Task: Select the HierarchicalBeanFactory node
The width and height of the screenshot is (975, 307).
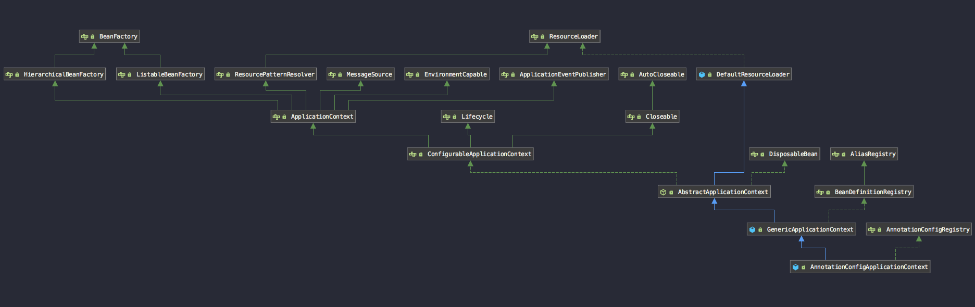Action: coord(55,74)
